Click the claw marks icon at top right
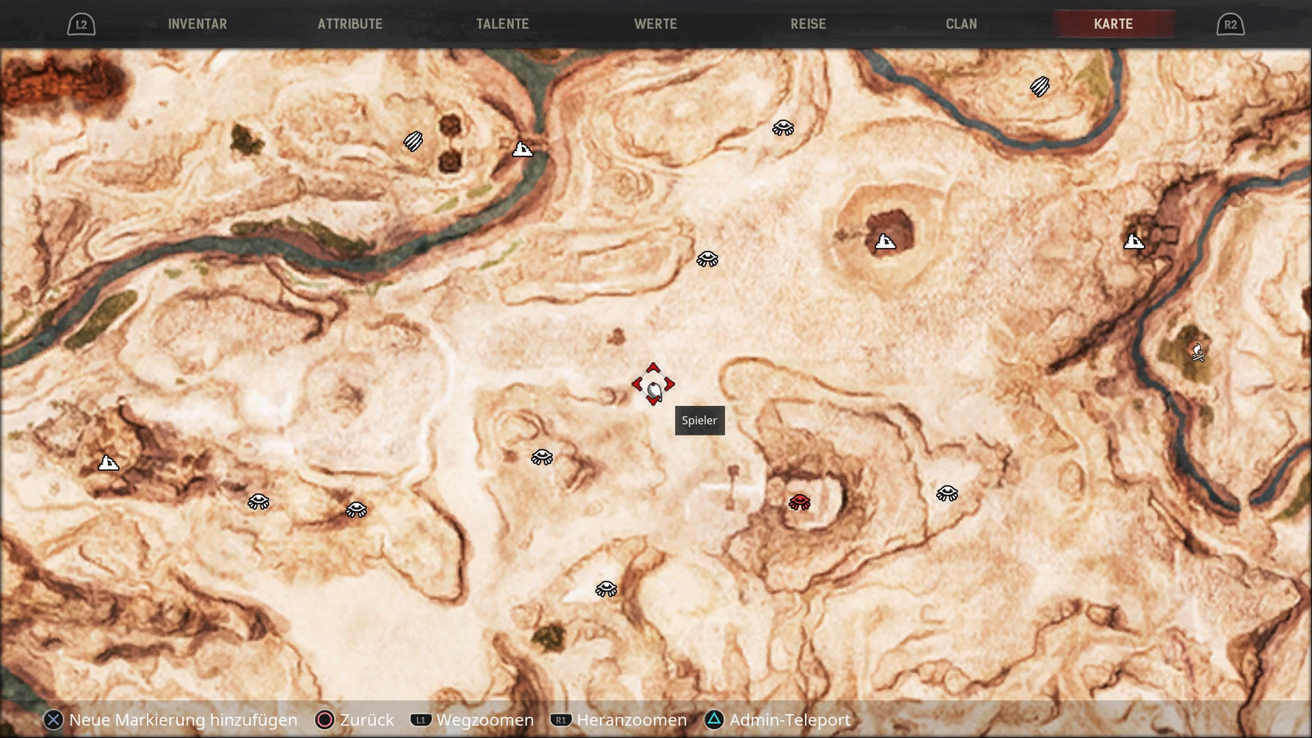 pyautogui.click(x=1039, y=87)
